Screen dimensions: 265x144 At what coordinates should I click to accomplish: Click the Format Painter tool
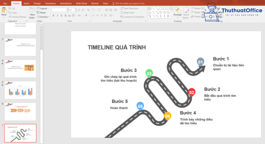[18, 17]
